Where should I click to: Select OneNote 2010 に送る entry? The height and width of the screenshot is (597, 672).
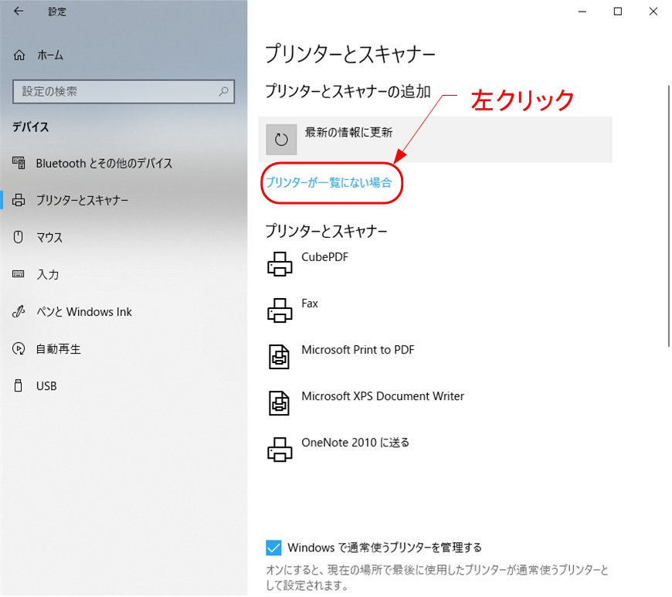pos(355,443)
